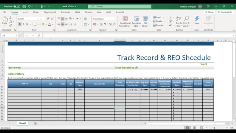Viewport: 236px width, 133px height.
Task: Toggle Italic formatting
Action: [23, 24]
